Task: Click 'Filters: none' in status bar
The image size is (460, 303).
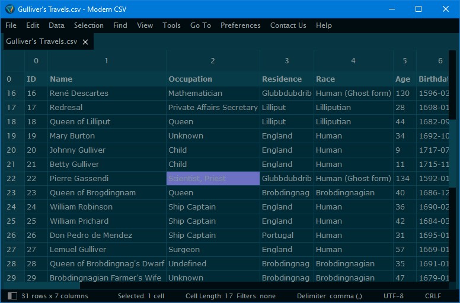Action: (x=256, y=296)
